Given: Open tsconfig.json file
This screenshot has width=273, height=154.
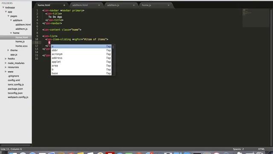Looking at the screenshot, I should (15, 93).
